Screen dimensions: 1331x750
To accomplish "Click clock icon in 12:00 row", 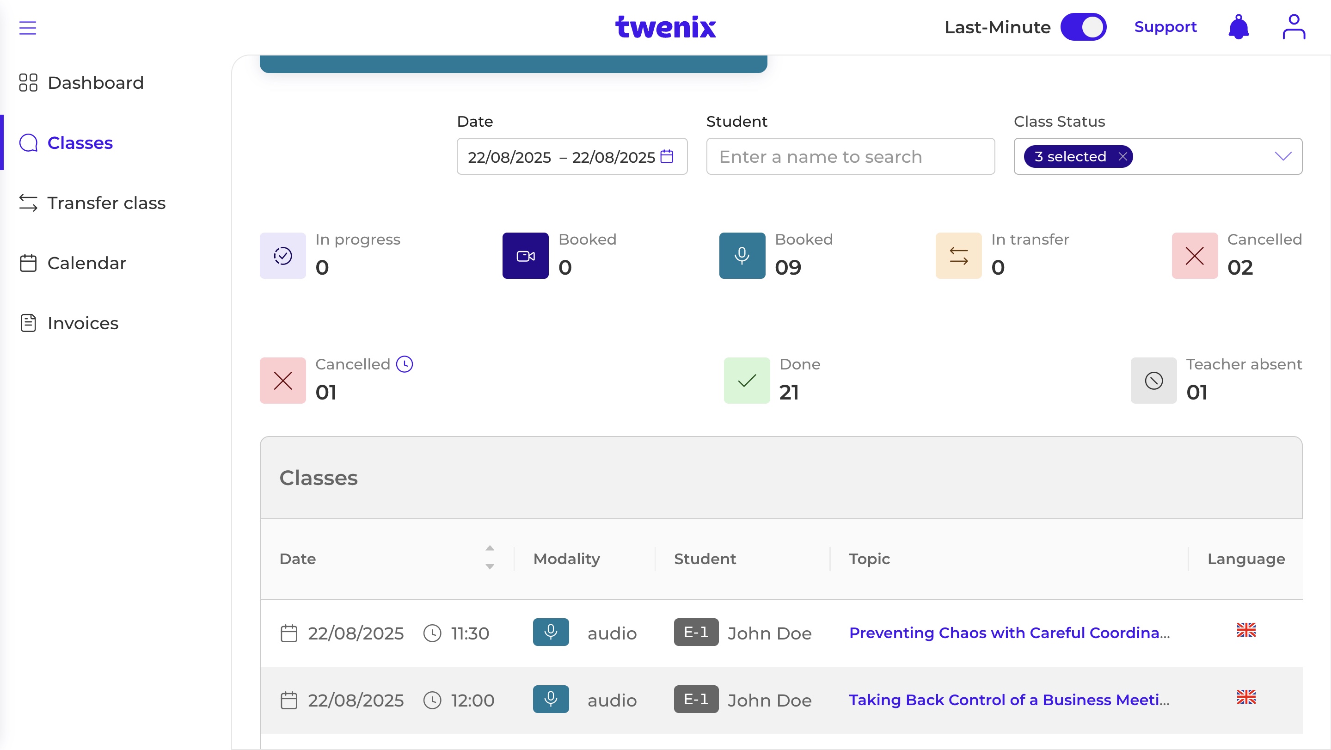I will [432, 701].
